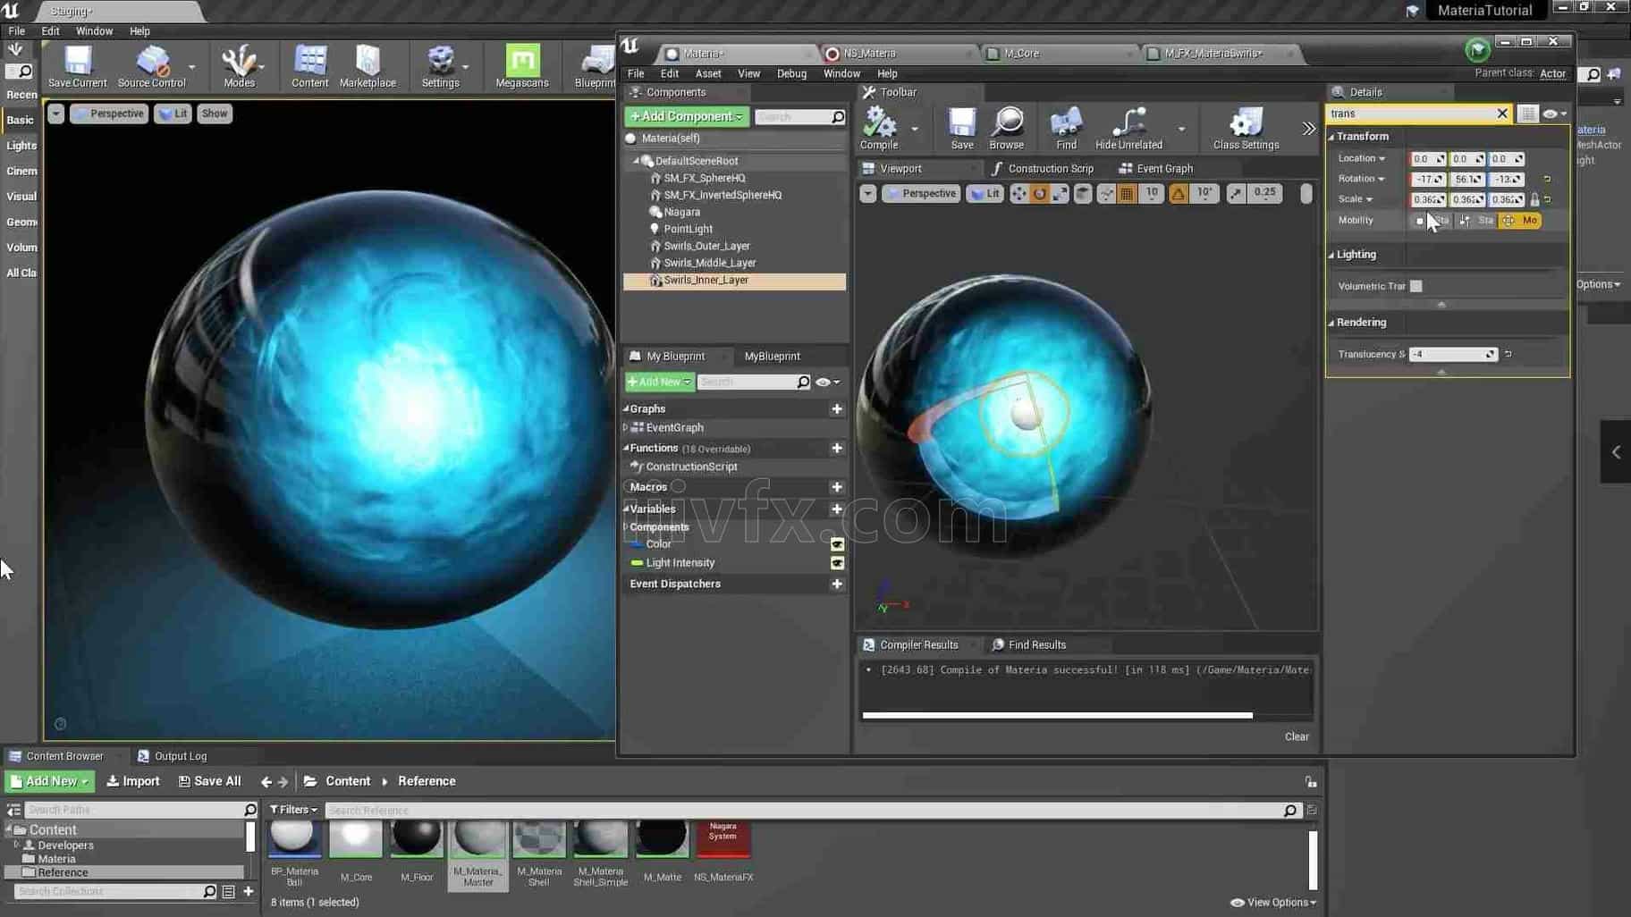Click the Lit view mode button in main viewport
1631x917 pixels.
[x=173, y=114]
